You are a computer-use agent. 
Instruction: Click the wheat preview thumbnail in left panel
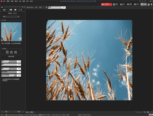(x=11, y=31)
